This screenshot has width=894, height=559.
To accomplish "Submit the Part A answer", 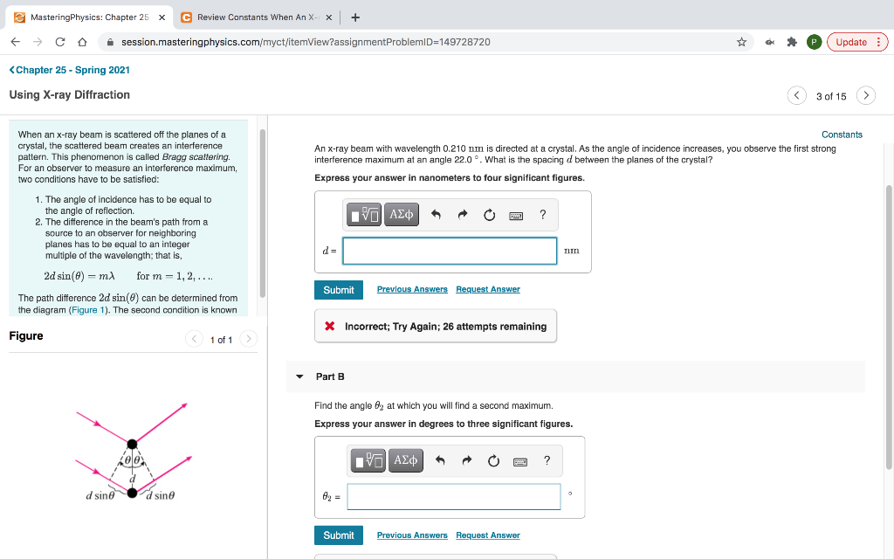I will [x=338, y=289].
